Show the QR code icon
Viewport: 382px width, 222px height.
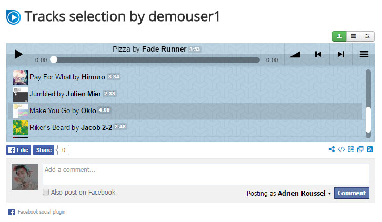coord(350,149)
